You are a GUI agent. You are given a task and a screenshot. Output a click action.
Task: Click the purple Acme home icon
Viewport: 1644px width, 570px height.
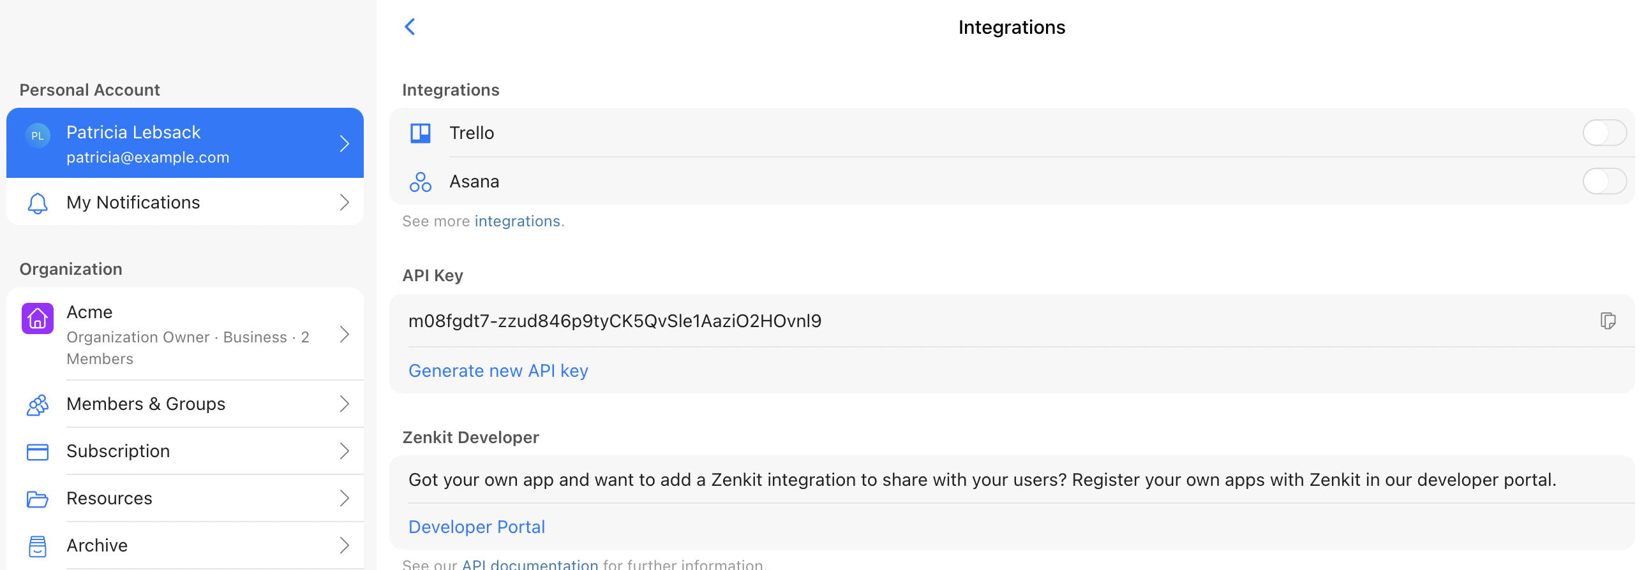38,318
